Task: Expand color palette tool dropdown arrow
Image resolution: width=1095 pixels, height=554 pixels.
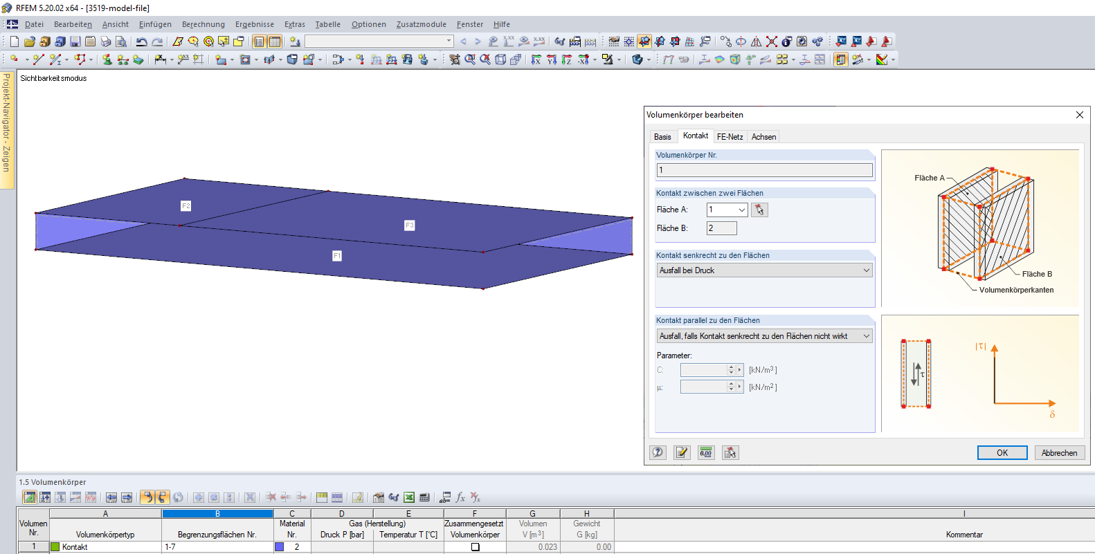Action: [893, 59]
